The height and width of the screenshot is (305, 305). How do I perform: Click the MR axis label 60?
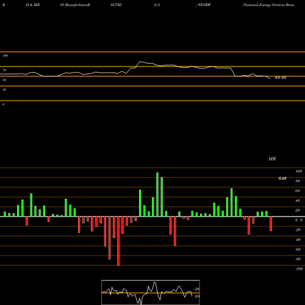(298, 191)
